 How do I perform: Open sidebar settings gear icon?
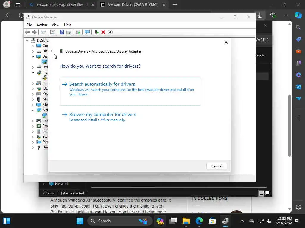click(298, 207)
